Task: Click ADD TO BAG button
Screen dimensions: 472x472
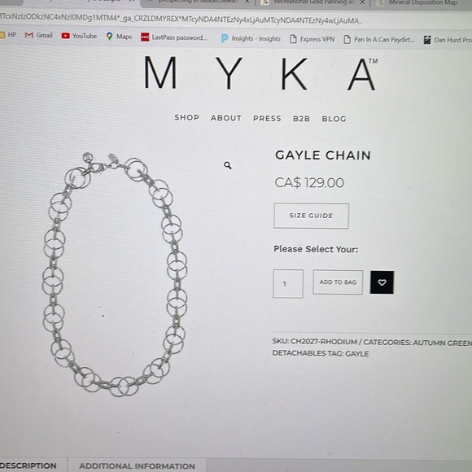Action: click(x=338, y=282)
